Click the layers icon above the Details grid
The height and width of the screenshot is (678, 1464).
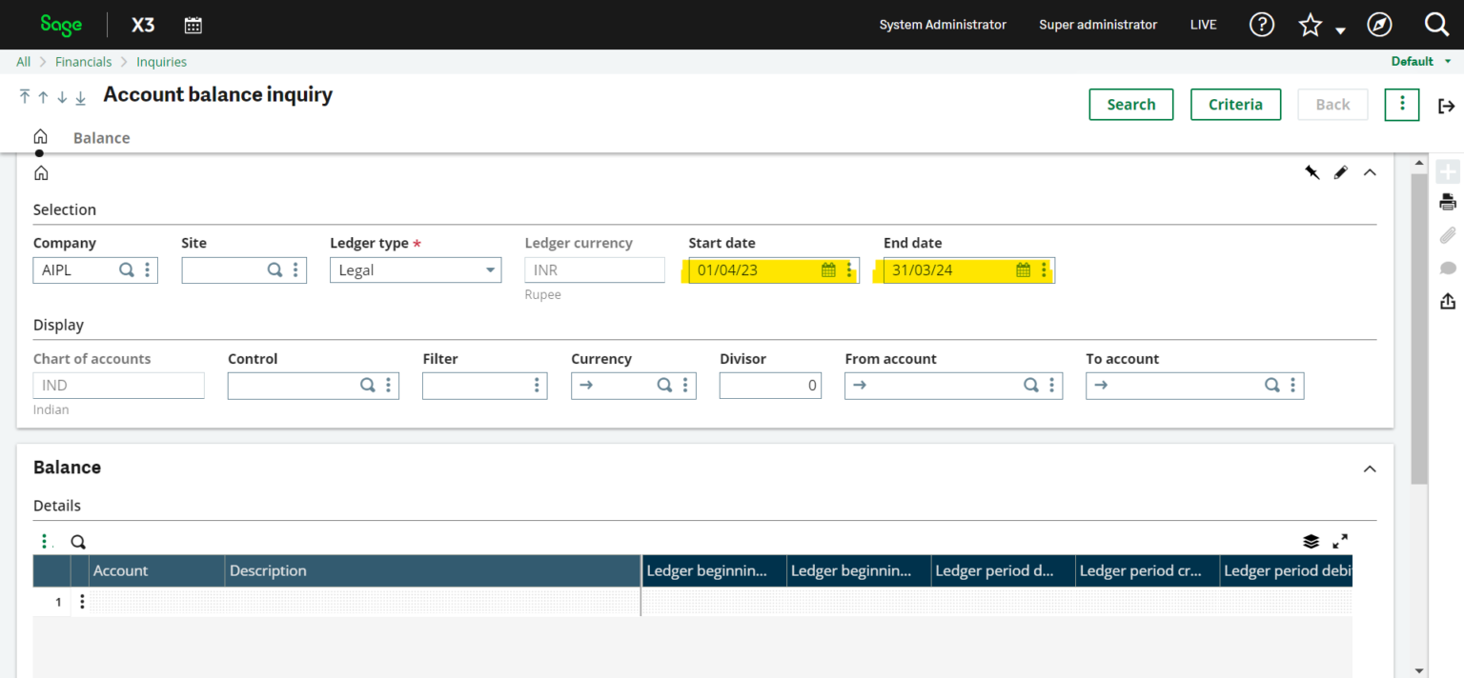(1311, 541)
